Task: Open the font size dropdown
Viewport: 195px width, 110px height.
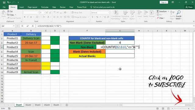Action: coord(44,13)
